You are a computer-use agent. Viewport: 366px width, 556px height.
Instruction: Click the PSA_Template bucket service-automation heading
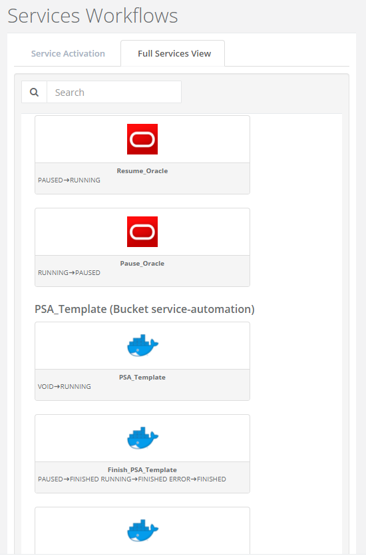tap(144, 309)
